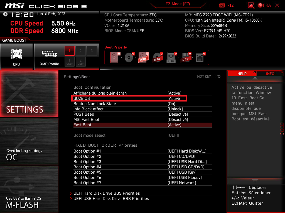Image resolution: width=285 pixels, height=213 pixels.
Task: Select XMP profile 1
Action: click(x=69, y=51)
